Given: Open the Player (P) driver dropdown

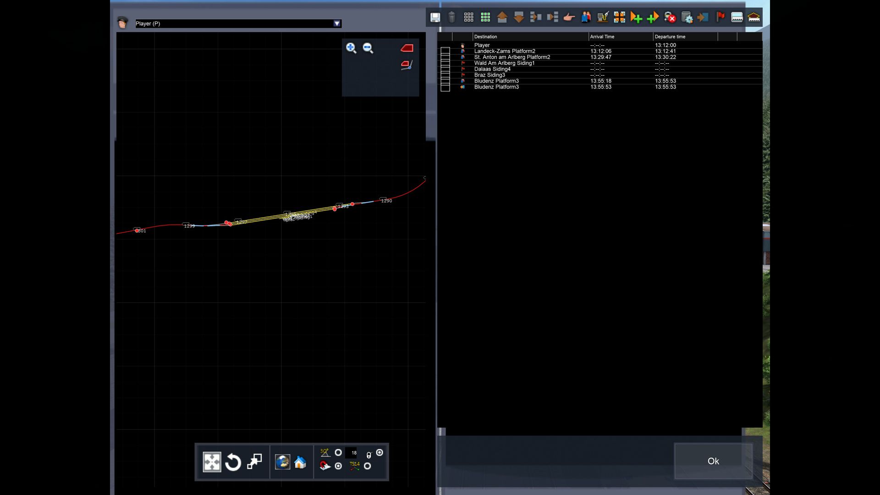Looking at the screenshot, I should pos(337,23).
